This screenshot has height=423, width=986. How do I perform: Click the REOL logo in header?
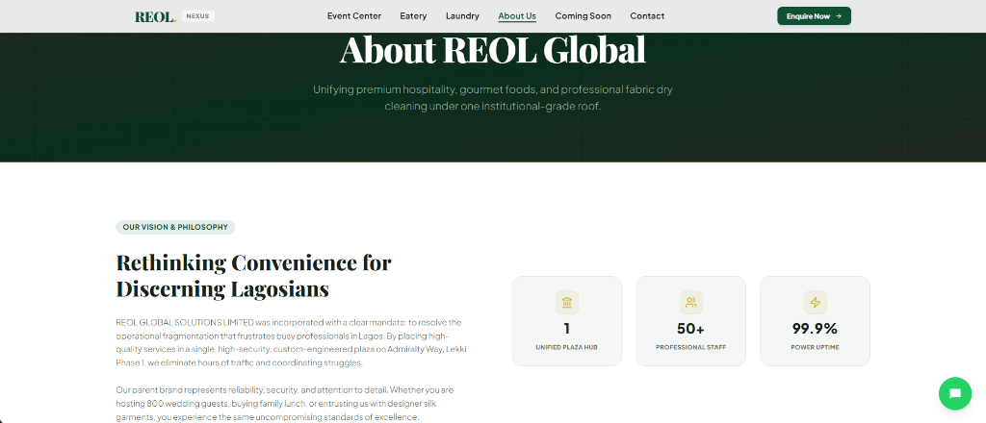click(155, 17)
